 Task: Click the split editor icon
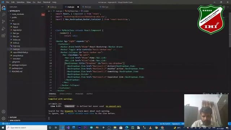224,7
